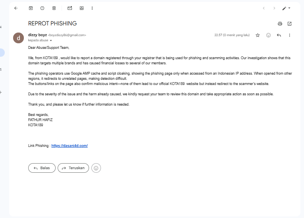Screen dimensions: 304x218
Task: Go back to the inbox with the back arrow
Action: (16, 8)
